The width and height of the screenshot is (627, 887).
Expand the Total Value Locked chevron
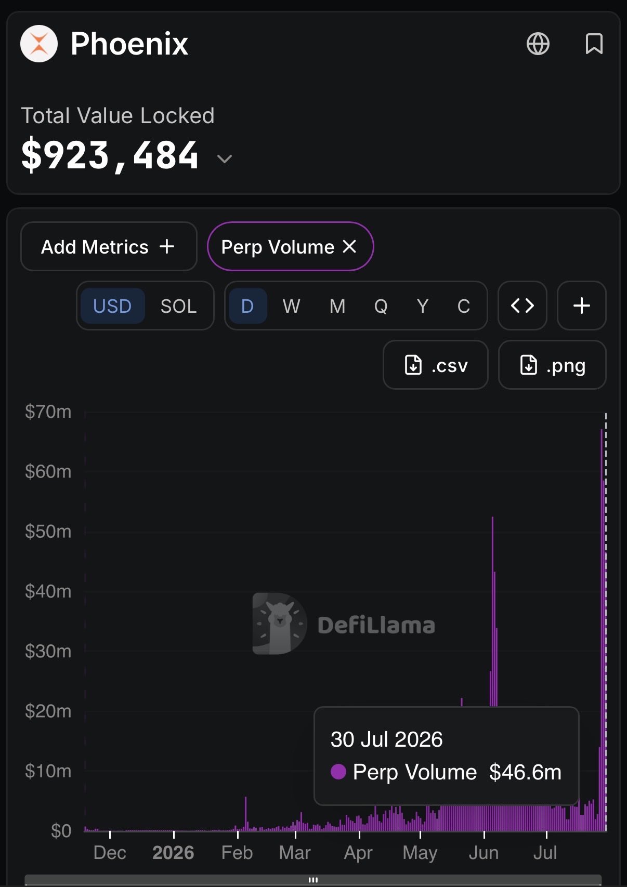(x=224, y=158)
